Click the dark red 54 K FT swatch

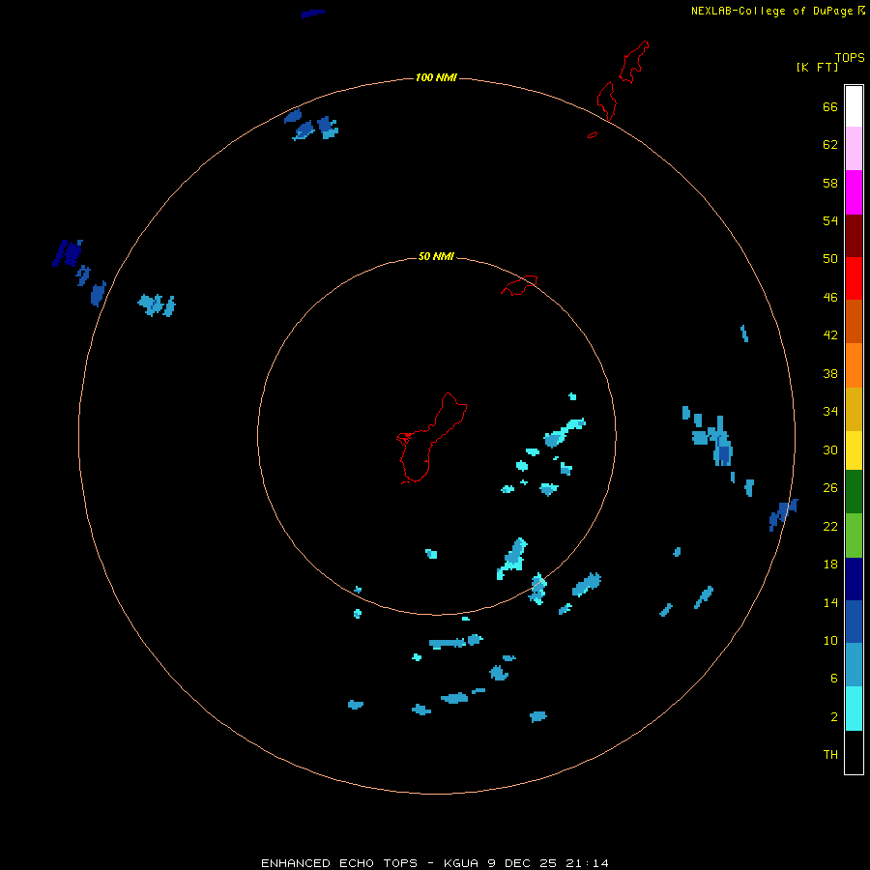854,235
